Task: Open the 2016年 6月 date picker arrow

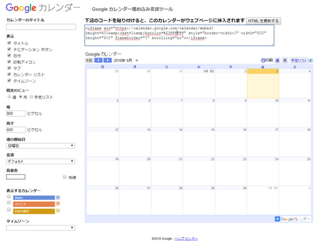Action: point(137,61)
